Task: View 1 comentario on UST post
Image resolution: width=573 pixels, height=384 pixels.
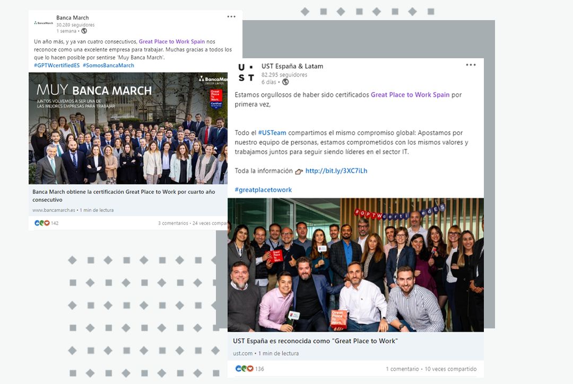Action: [402, 369]
